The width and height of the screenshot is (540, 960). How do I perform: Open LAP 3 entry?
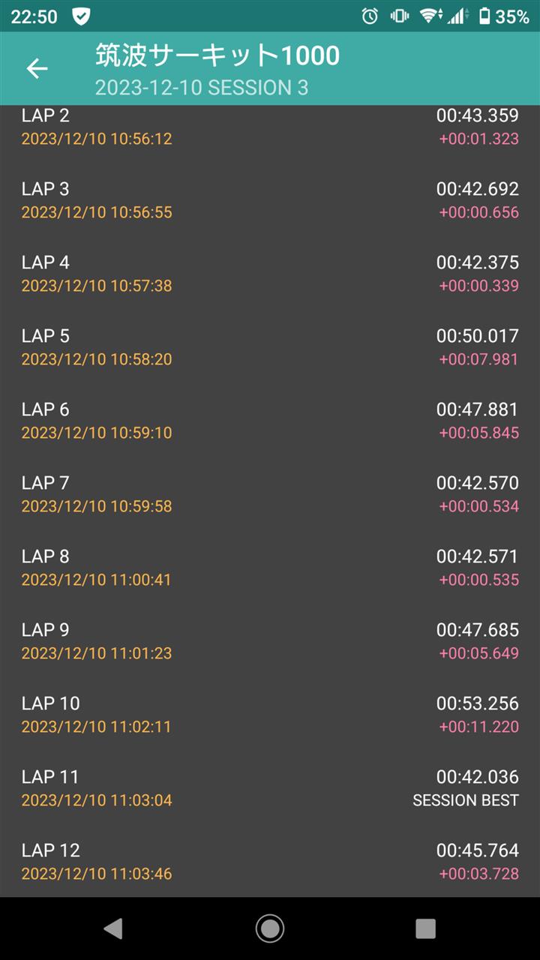pos(270,199)
